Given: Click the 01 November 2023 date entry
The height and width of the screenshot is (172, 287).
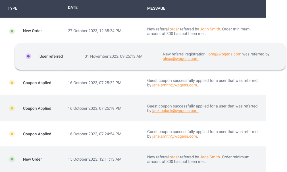Looking at the screenshot, I should pos(113,56).
